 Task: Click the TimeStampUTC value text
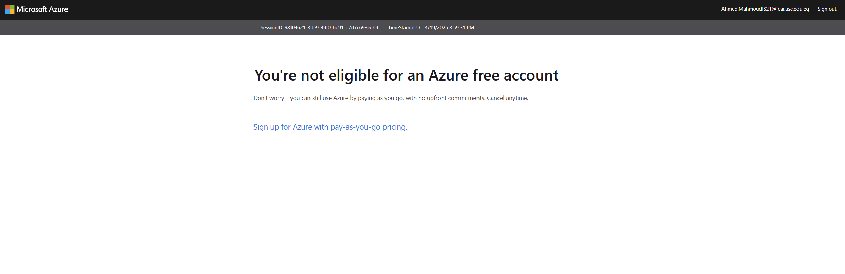tap(431, 28)
